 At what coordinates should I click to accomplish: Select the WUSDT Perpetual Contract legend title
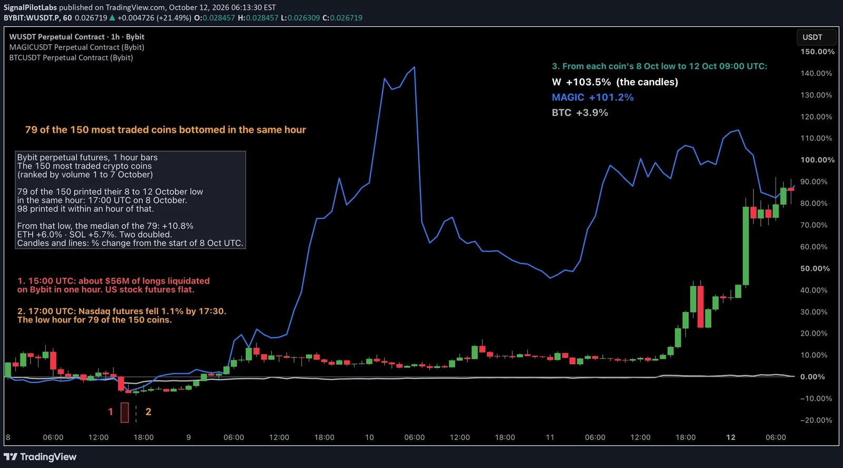[x=76, y=37]
